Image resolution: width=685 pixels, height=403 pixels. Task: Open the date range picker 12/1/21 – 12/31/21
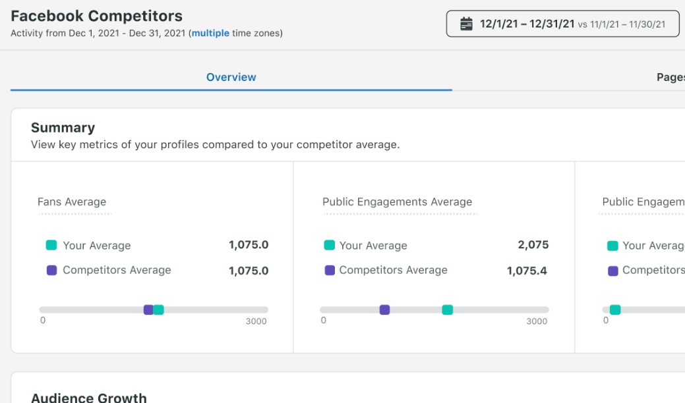[x=562, y=24]
